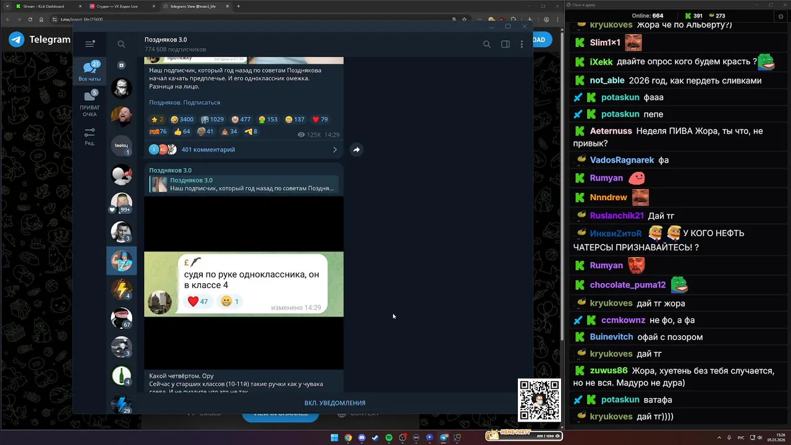The width and height of the screenshot is (791, 445).
Task: Open the Telegram hamburger menu
Action: (x=90, y=44)
